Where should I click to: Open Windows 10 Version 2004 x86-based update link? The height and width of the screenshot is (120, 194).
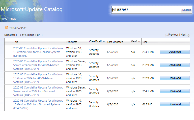pos(38,104)
